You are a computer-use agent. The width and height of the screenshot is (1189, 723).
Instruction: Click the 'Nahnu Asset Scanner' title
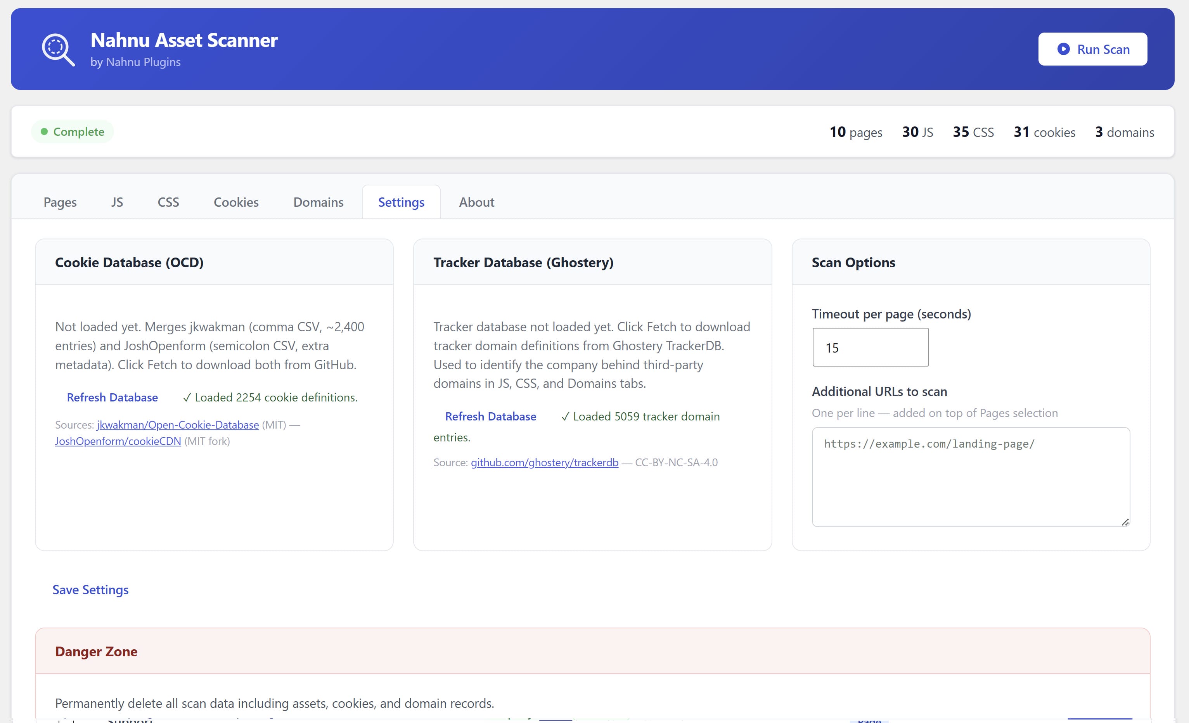pyautogui.click(x=184, y=40)
